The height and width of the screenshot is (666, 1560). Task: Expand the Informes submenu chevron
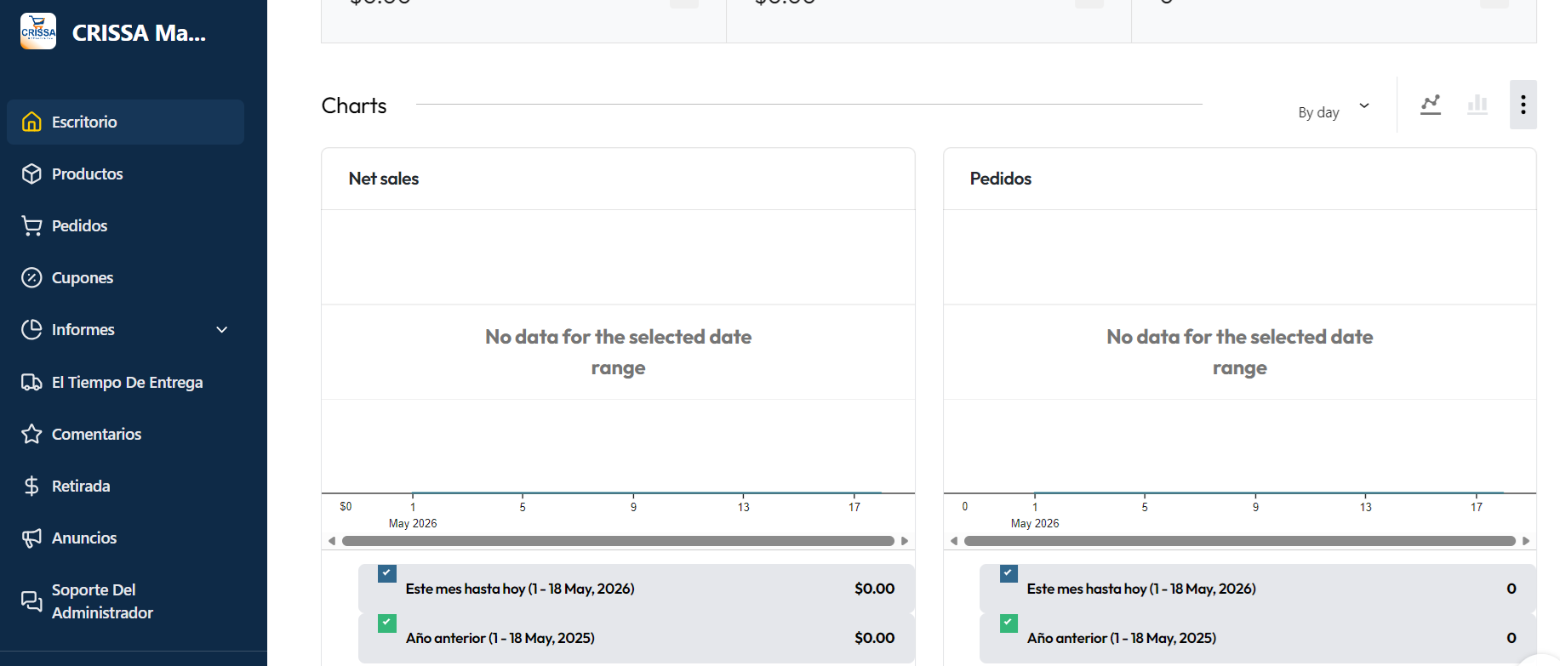[222, 329]
